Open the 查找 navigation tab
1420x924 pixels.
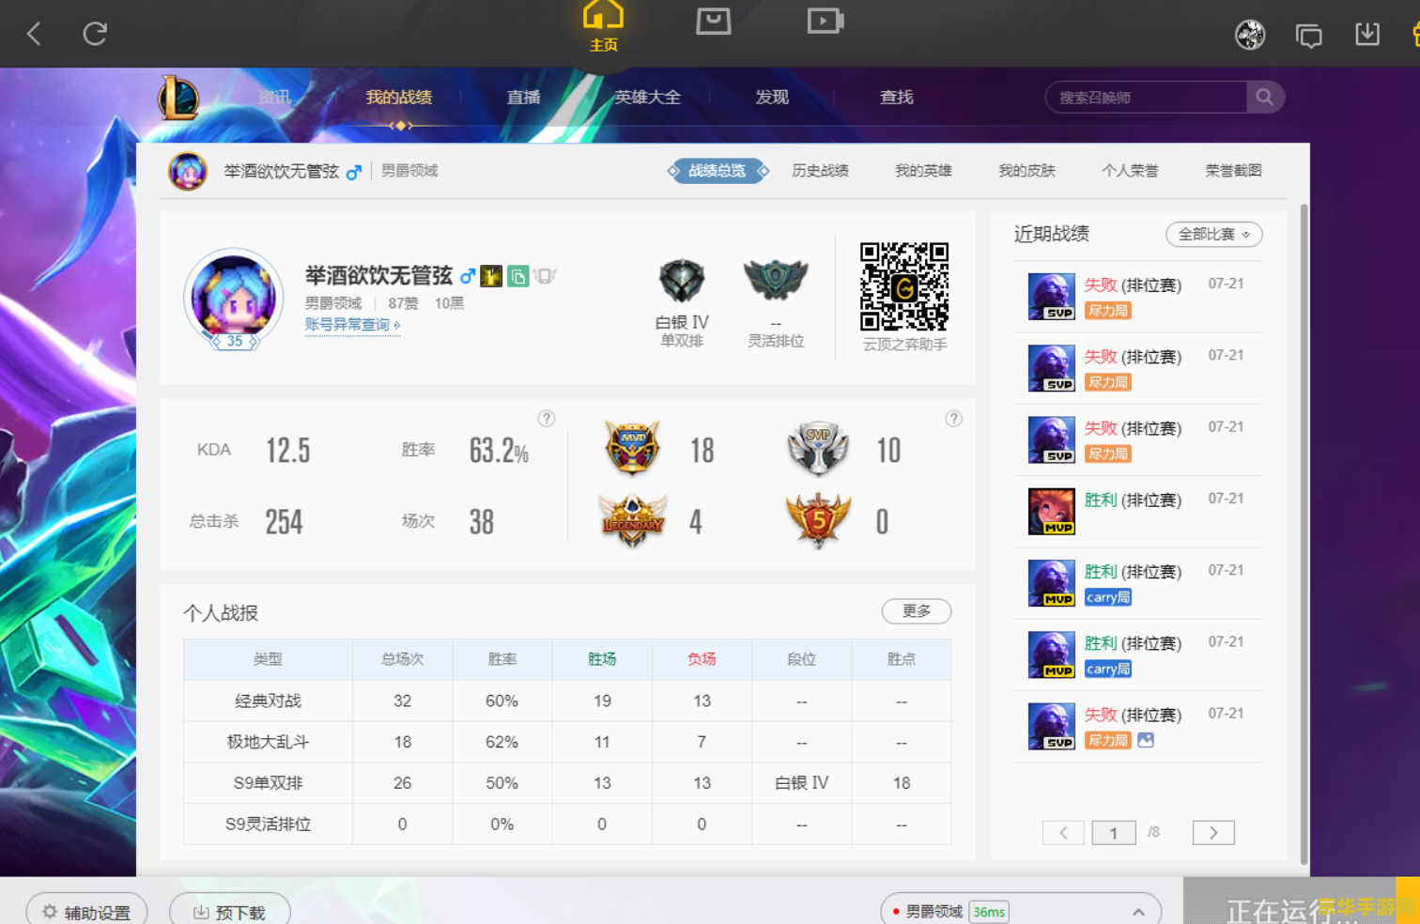[897, 98]
